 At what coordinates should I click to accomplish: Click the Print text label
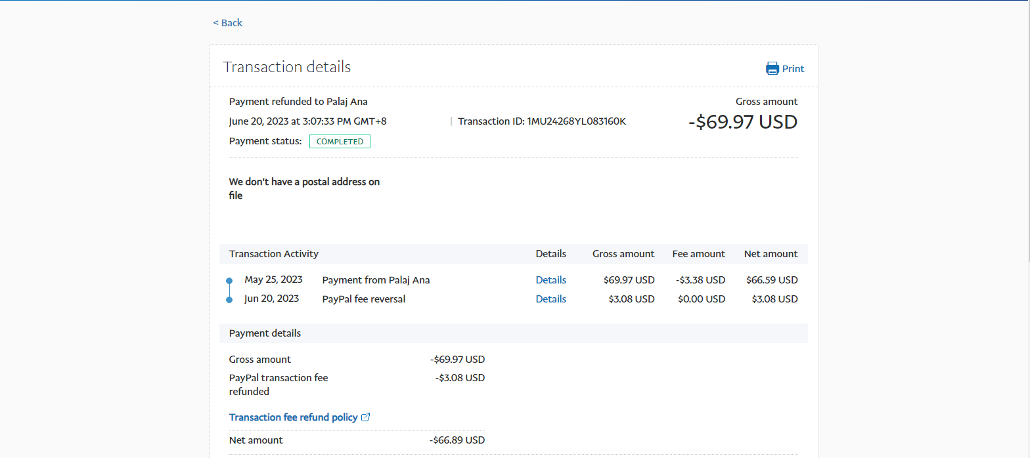[x=793, y=69]
